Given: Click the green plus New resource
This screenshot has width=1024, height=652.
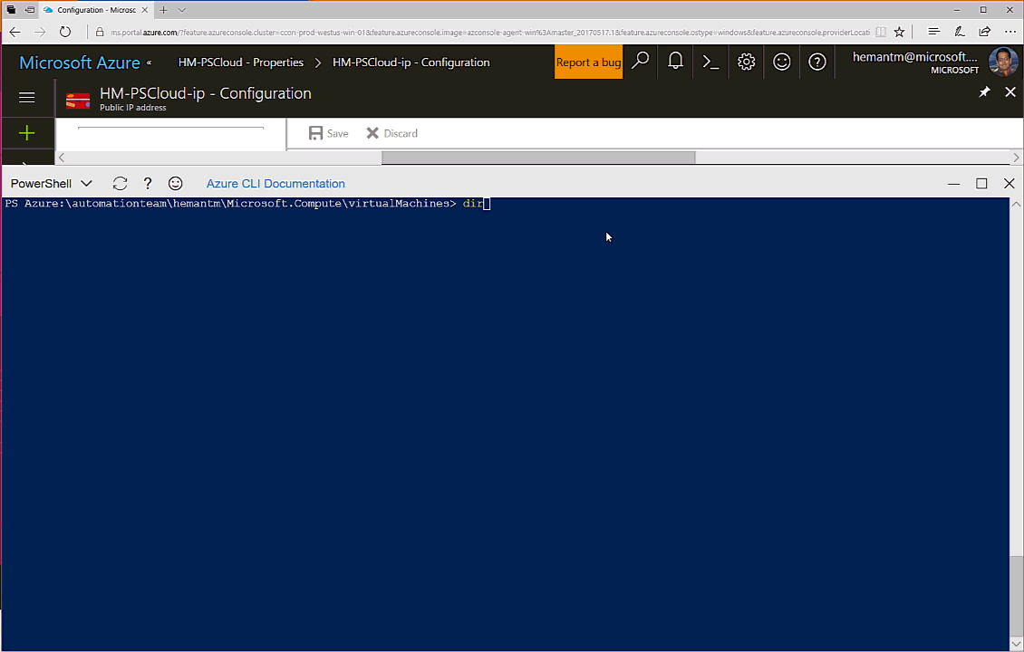Looking at the screenshot, I should click(27, 133).
